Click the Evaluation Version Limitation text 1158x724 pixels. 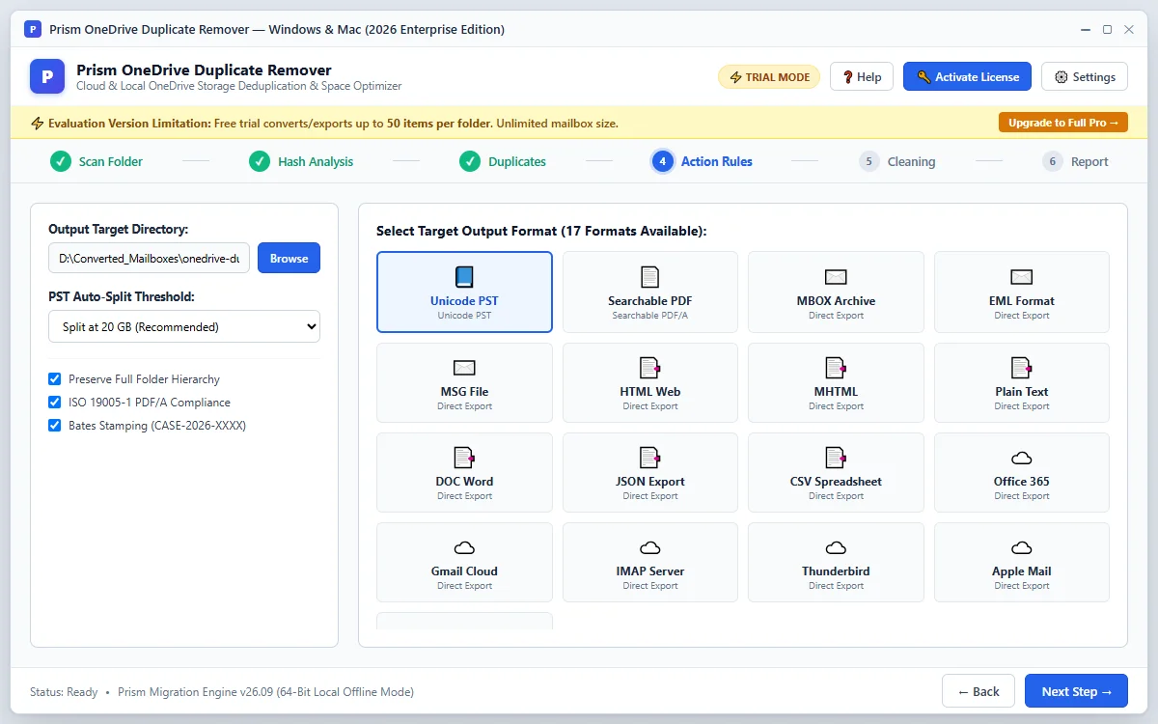click(x=129, y=124)
